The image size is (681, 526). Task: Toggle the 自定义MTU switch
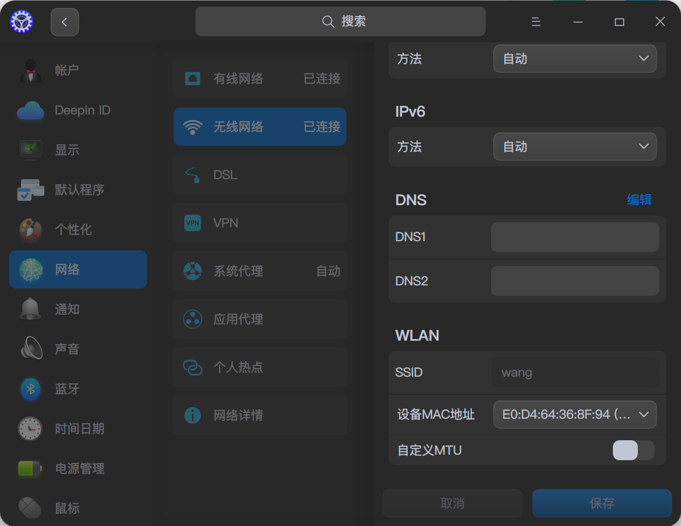tap(633, 450)
